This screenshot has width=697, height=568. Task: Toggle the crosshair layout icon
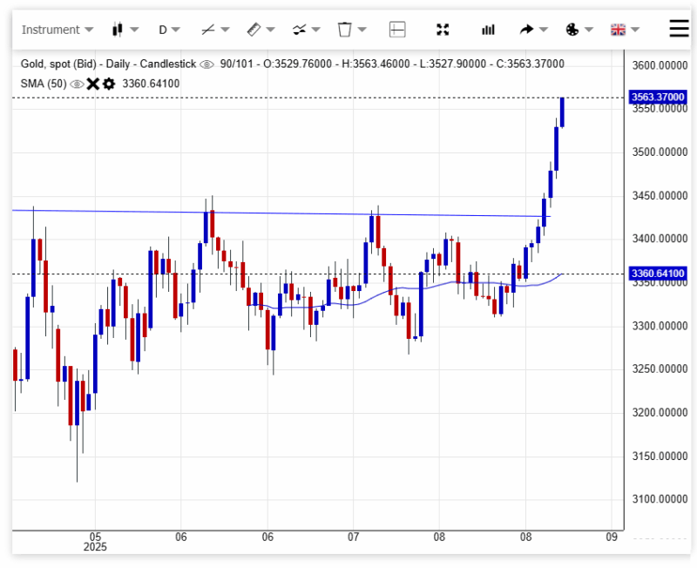[397, 30]
